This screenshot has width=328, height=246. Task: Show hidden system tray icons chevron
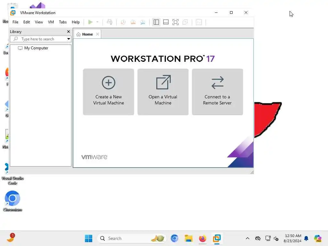click(248, 238)
